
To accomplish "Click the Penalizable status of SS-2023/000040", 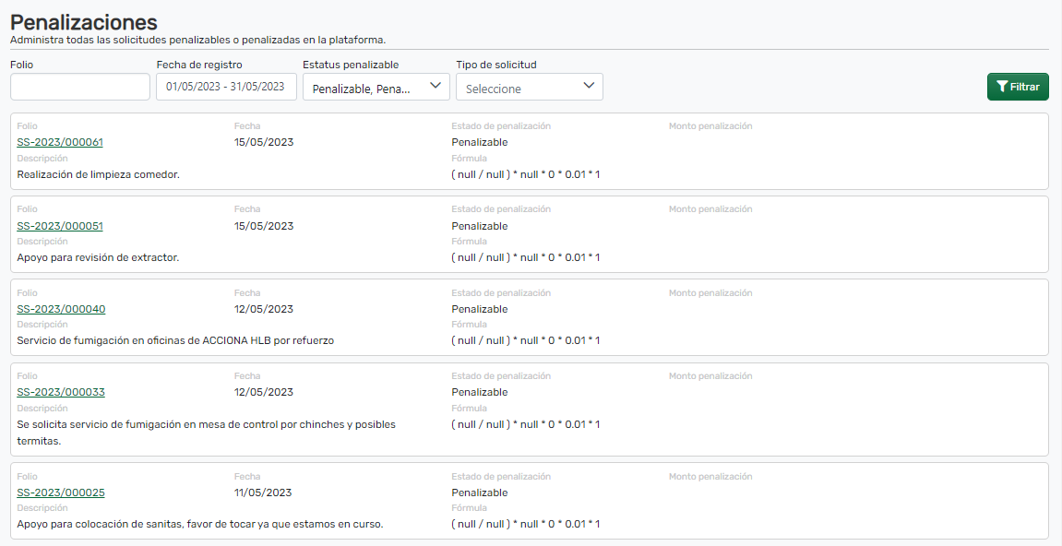I will [x=479, y=309].
